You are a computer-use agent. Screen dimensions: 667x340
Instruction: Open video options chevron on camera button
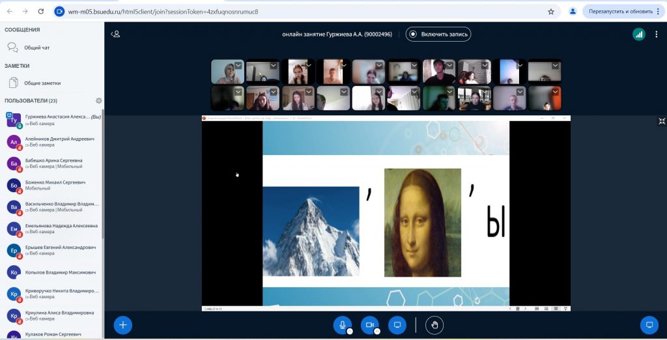(x=377, y=331)
